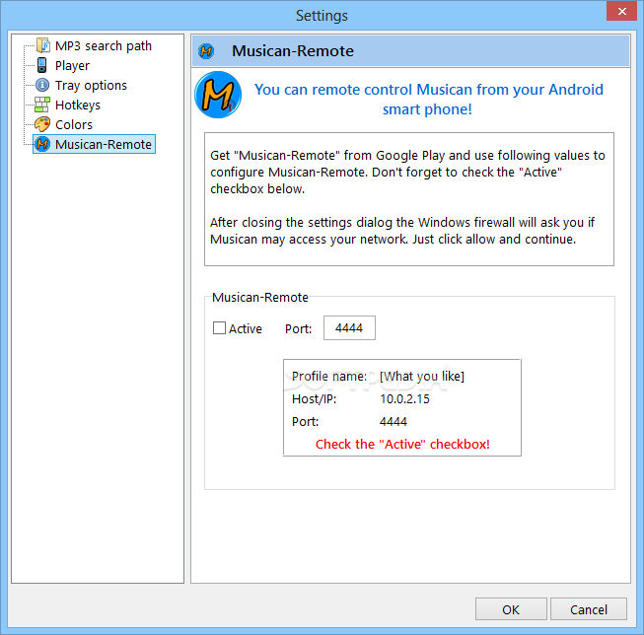This screenshot has height=635, width=644.
Task: Open MP3 search path settings
Action: 104,46
